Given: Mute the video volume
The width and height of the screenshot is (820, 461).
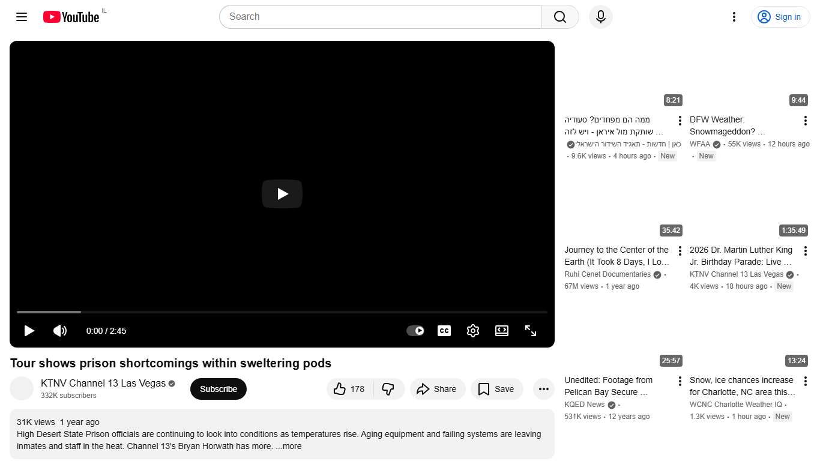Looking at the screenshot, I should click(60, 331).
